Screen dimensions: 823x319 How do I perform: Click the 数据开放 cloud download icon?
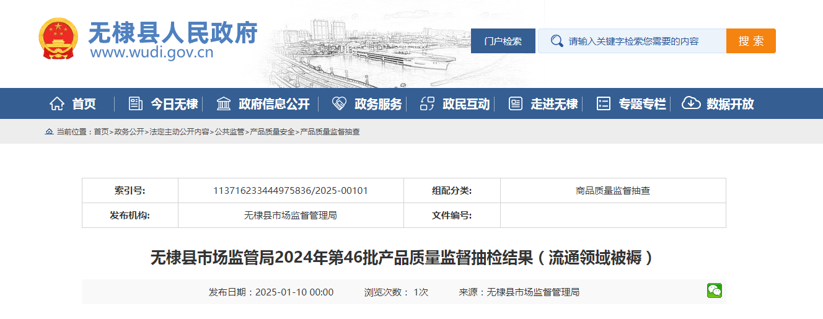(691, 104)
